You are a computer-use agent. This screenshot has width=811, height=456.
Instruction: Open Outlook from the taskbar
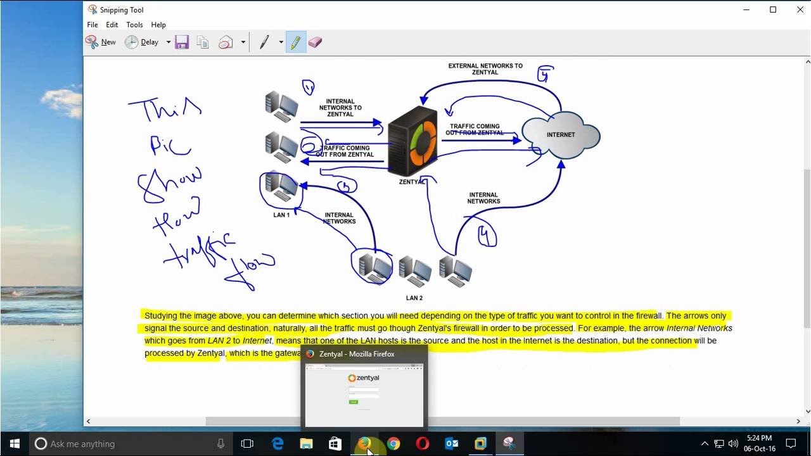[x=452, y=444]
